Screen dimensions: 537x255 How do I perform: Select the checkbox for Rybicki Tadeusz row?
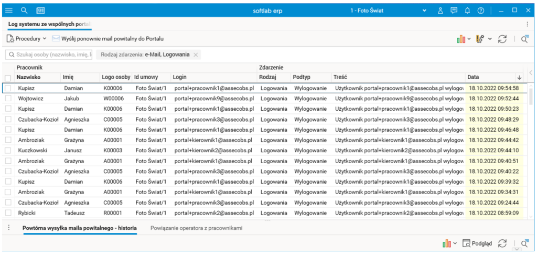pos(8,213)
